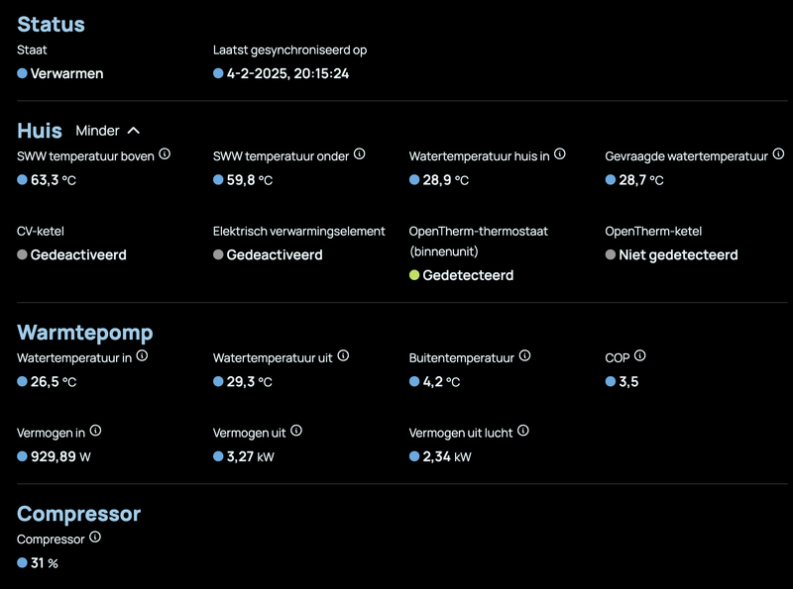The image size is (793, 589).
Task: Click the Huis section heading
Action: coord(40,131)
